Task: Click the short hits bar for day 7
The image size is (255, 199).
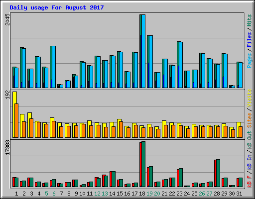Action: (58, 86)
